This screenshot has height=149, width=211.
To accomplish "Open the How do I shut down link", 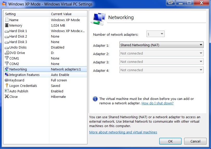I will [x=157, y=103].
